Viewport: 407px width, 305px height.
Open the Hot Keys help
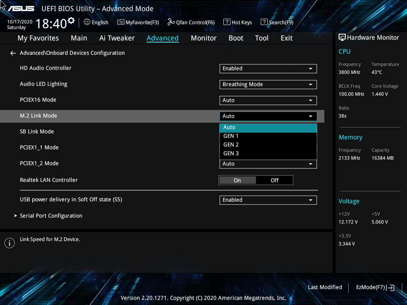(x=238, y=22)
